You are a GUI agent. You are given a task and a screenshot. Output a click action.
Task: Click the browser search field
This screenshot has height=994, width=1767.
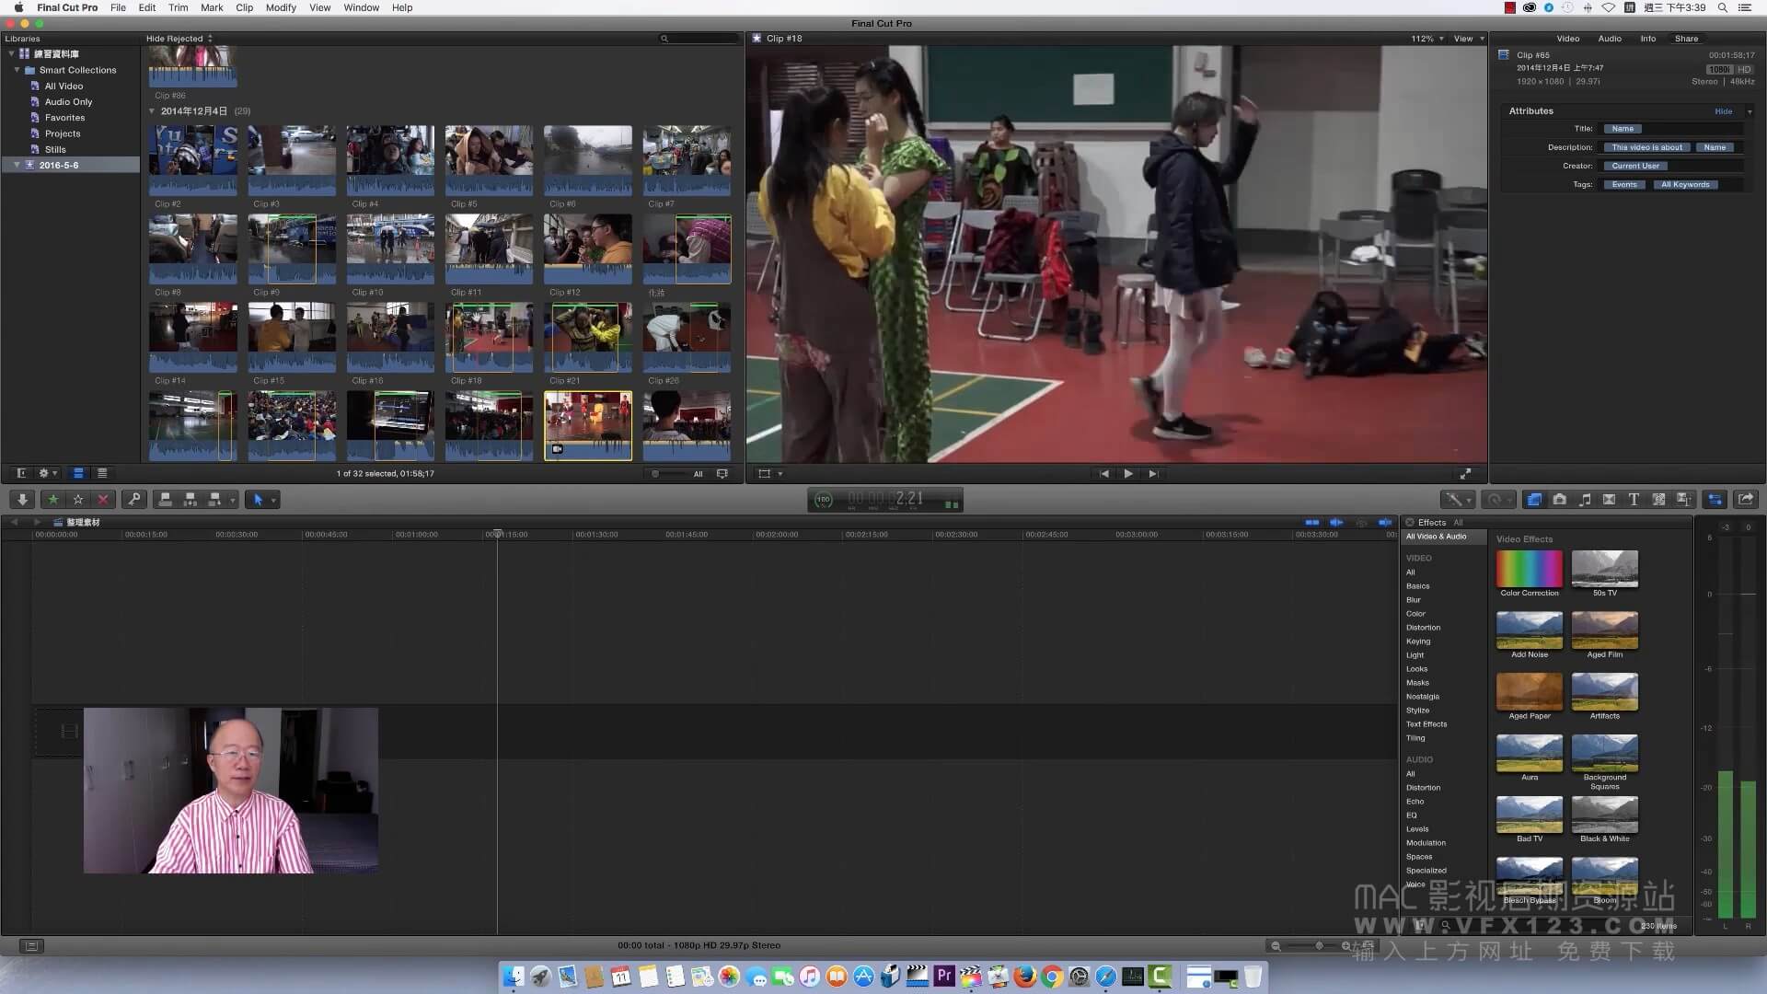tap(699, 39)
